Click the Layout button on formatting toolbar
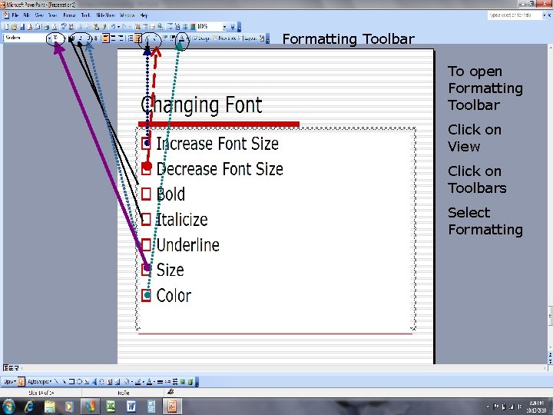This screenshot has height=415, width=553. (247, 38)
